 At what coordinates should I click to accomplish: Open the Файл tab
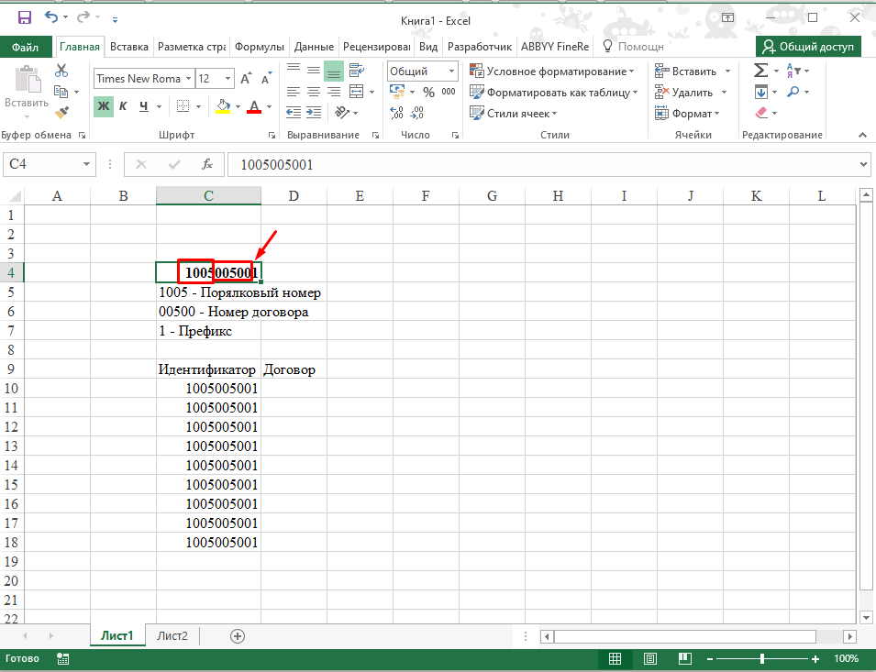[x=25, y=47]
